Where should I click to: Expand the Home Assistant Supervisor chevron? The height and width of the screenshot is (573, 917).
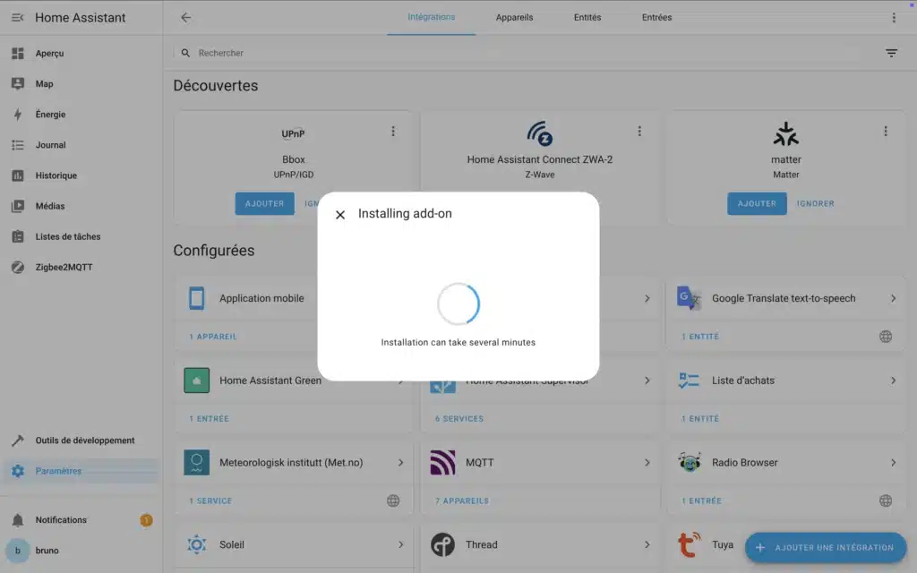coord(647,381)
